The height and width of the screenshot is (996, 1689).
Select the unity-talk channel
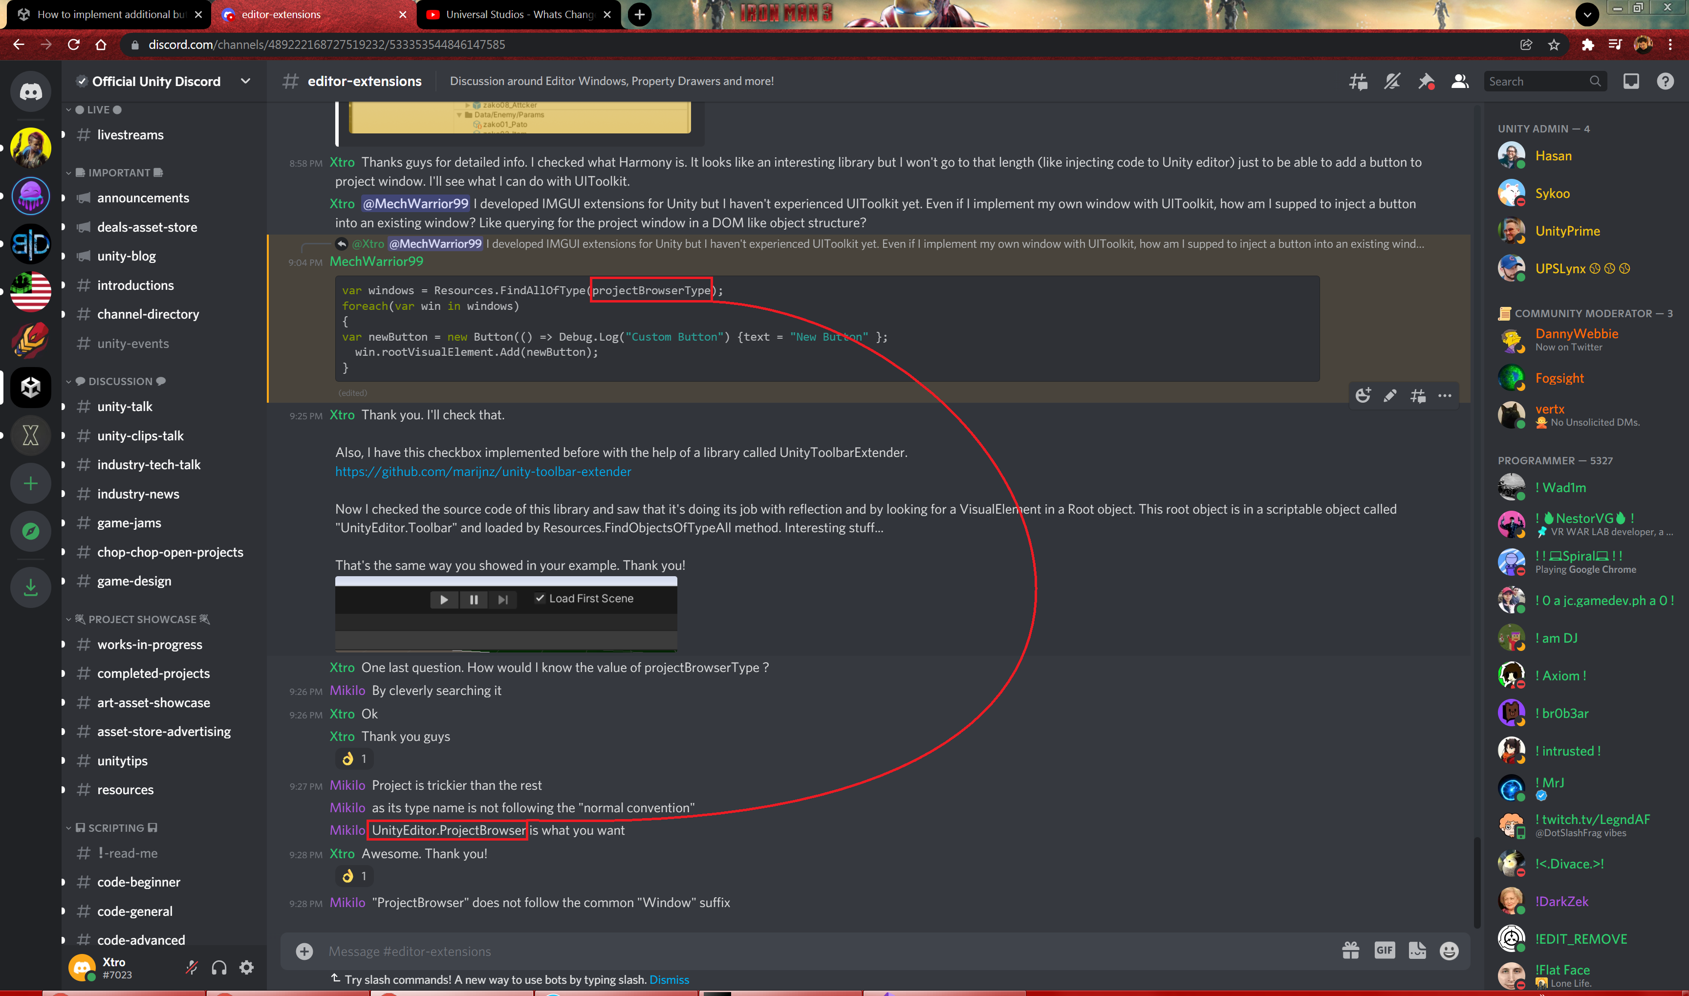click(125, 407)
